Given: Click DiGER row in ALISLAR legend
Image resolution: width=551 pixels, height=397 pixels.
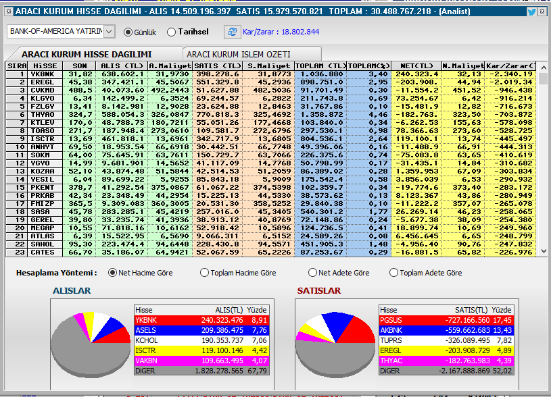Looking at the screenshot, I should pos(201,371).
